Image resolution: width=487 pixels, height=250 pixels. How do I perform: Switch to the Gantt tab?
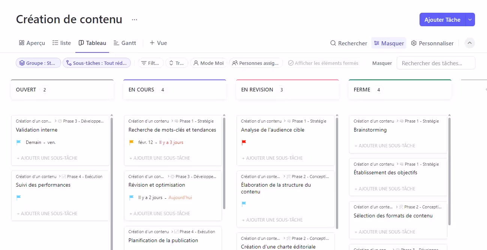click(x=125, y=43)
